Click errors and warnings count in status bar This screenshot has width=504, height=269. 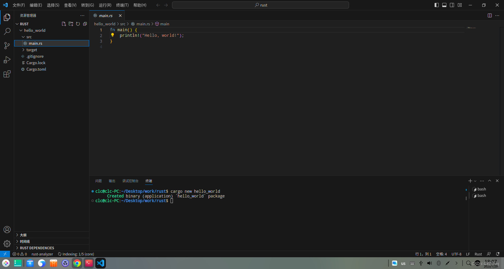20,254
